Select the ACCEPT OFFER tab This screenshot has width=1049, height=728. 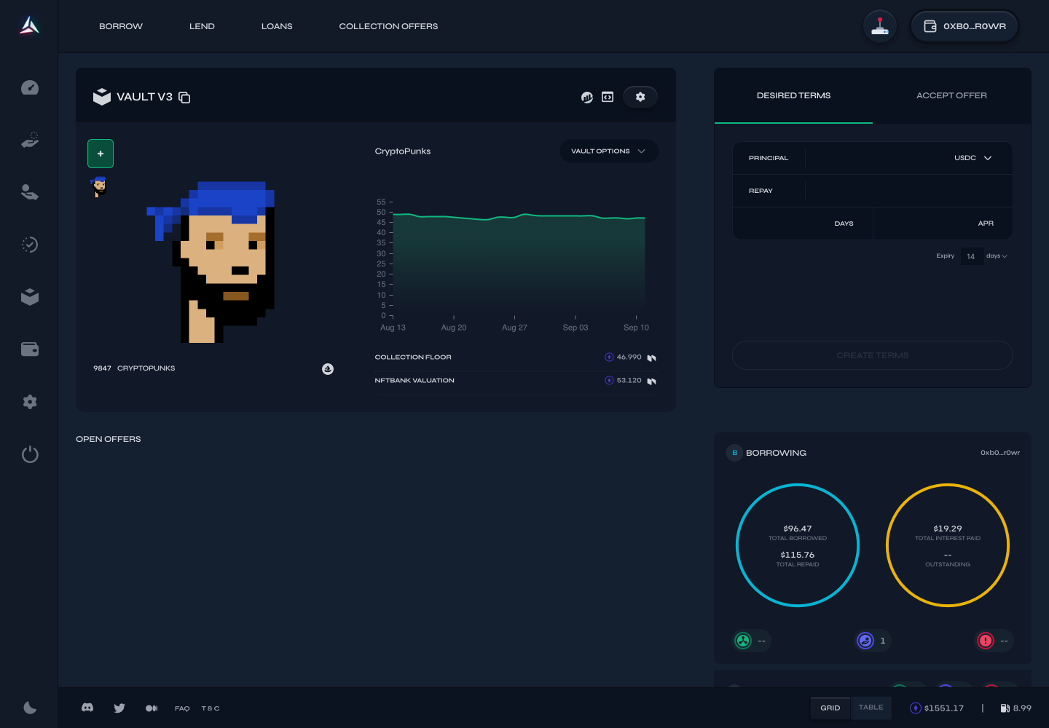click(951, 95)
